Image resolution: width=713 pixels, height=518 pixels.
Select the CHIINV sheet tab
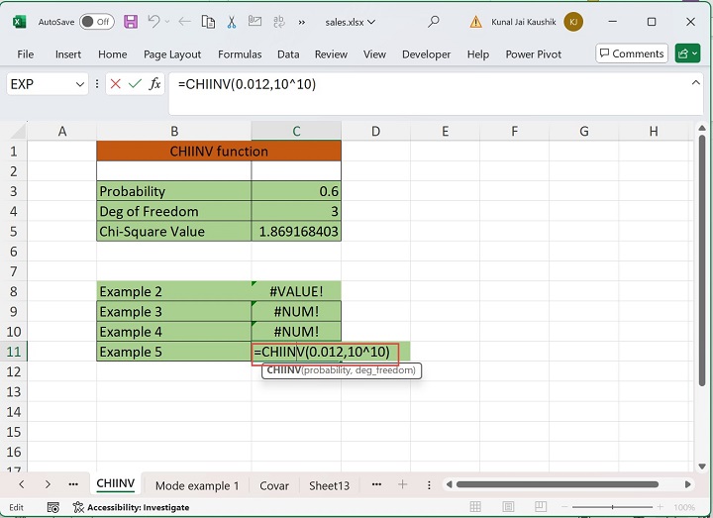pos(116,483)
